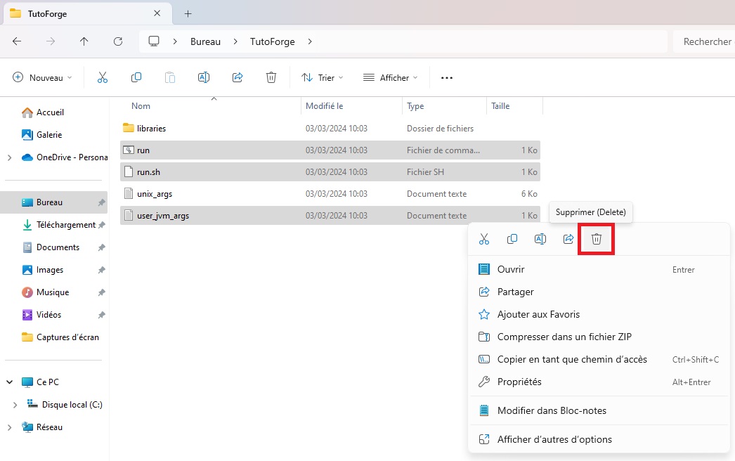735x461 pixels.
Task: Click the chevron after TutoForge in the address bar
Action: [x=310, y=41]
